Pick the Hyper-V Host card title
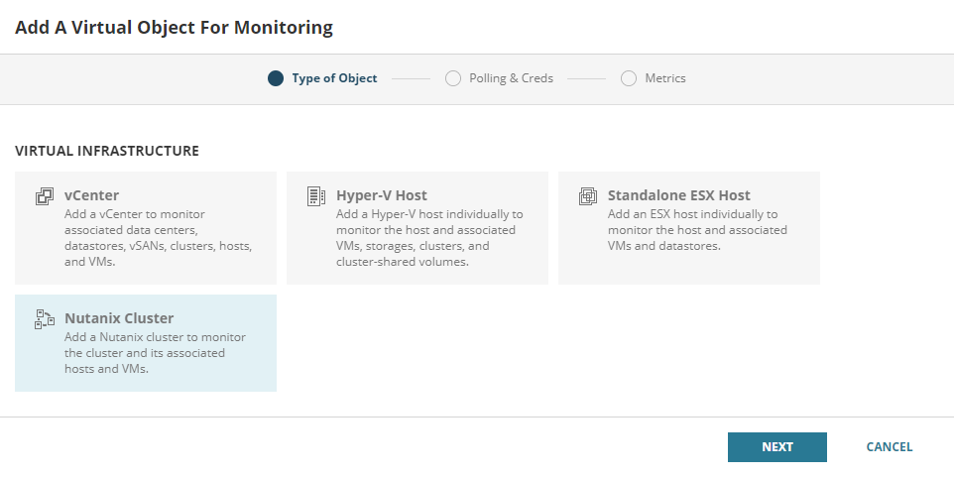 point(382,195)
